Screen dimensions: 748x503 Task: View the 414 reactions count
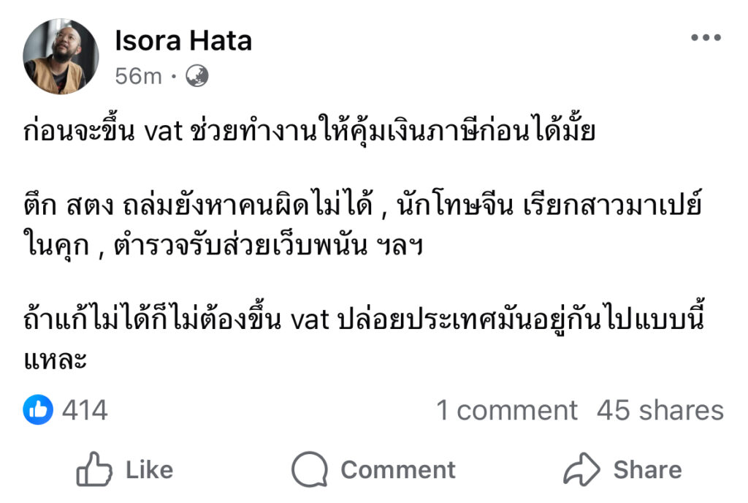[85, 410]
